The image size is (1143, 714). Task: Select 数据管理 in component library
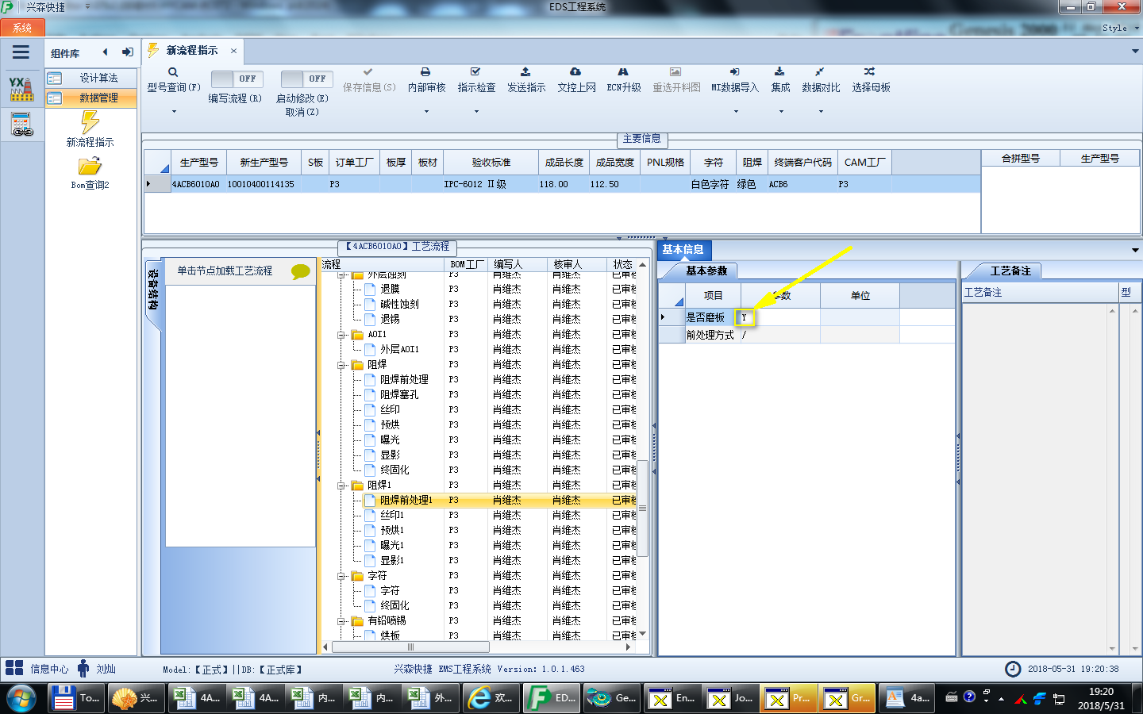click(90, 98)
